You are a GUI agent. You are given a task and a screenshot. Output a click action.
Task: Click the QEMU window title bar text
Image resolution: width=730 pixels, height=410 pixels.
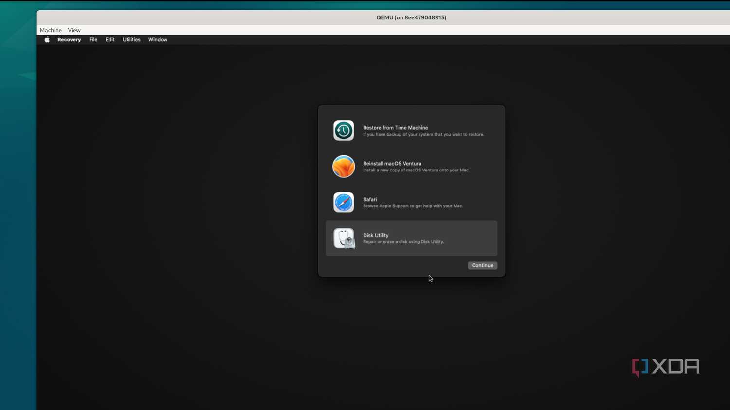[411, 17]
